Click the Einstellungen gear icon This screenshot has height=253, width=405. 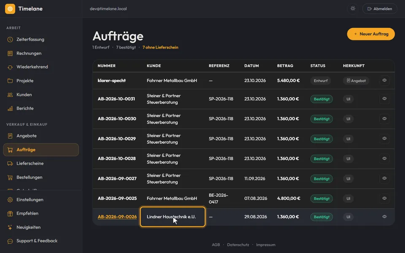(10, 199)
